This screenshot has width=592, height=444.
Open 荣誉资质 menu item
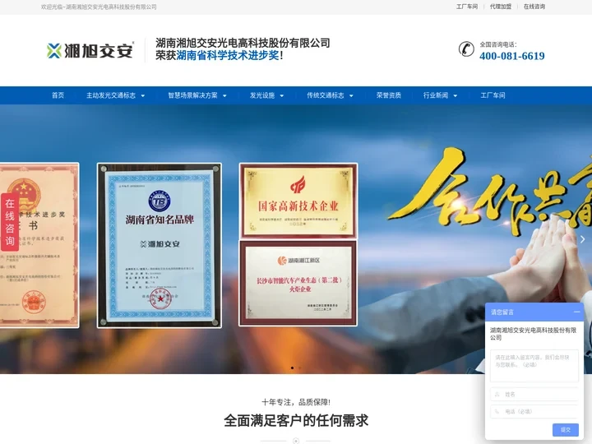click(x=388, y=95)
